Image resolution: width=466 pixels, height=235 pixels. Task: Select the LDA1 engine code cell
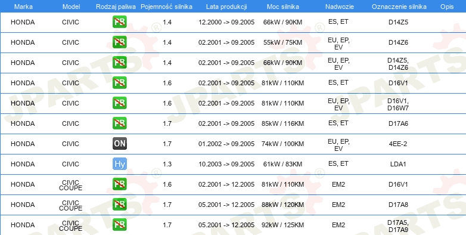click(398, 164)
